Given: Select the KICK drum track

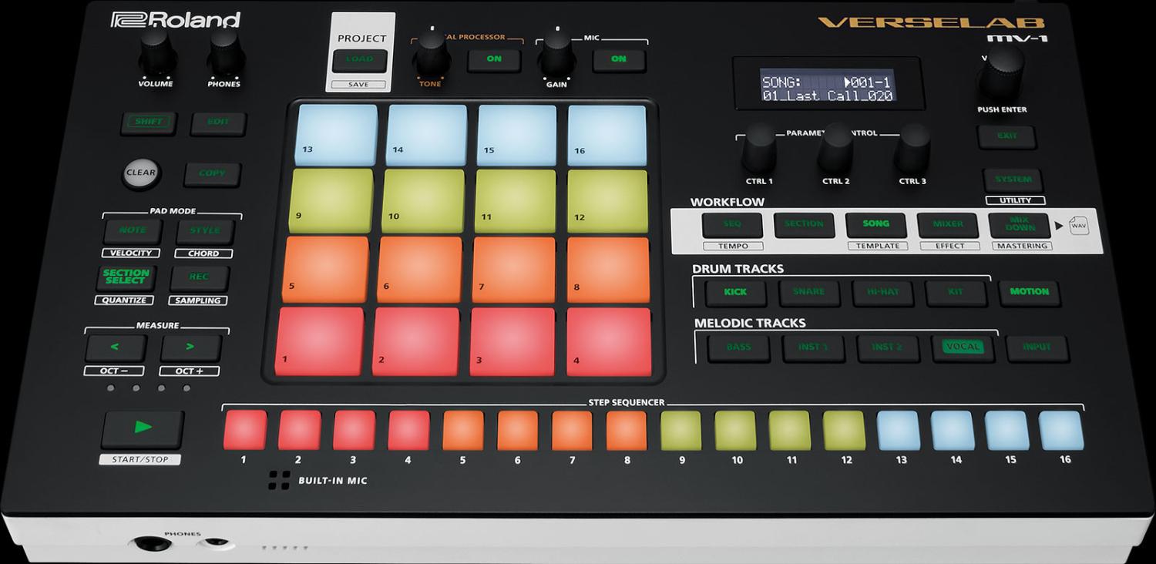Looking at the screenshot, I should click(735, 293).
